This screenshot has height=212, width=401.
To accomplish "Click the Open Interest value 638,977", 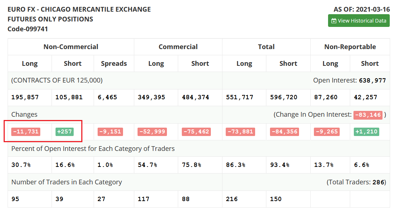I will 372,80.
